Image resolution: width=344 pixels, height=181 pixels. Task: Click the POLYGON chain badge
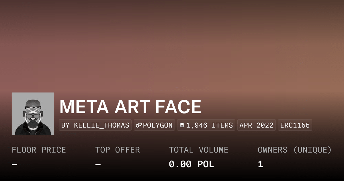[154, 125]
